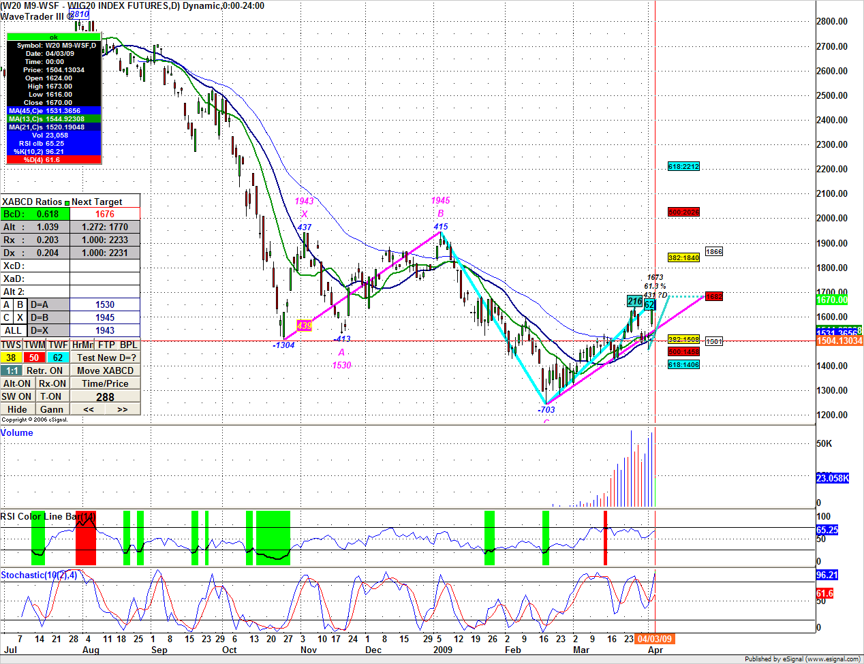Click the TWS button in the panel
Screen dimensions: 864x664
click(x=12, y=345)
